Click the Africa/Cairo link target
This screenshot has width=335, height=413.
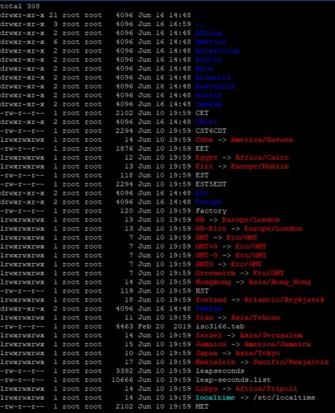point(262,158)
